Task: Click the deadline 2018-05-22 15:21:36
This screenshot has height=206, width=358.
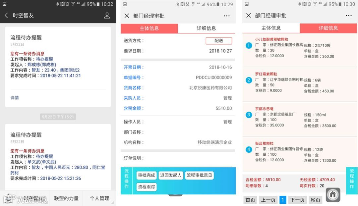Action: (61, 178)
